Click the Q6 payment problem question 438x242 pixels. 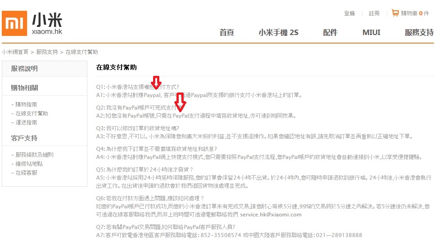[x=150, y=198]
